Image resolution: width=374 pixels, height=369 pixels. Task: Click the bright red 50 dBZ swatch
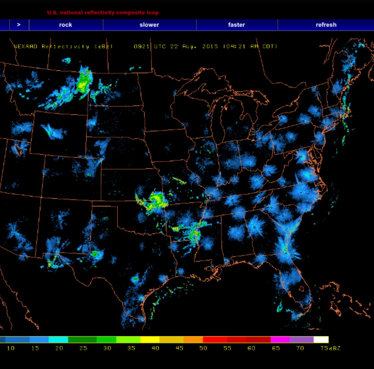(x=215, y=340)
